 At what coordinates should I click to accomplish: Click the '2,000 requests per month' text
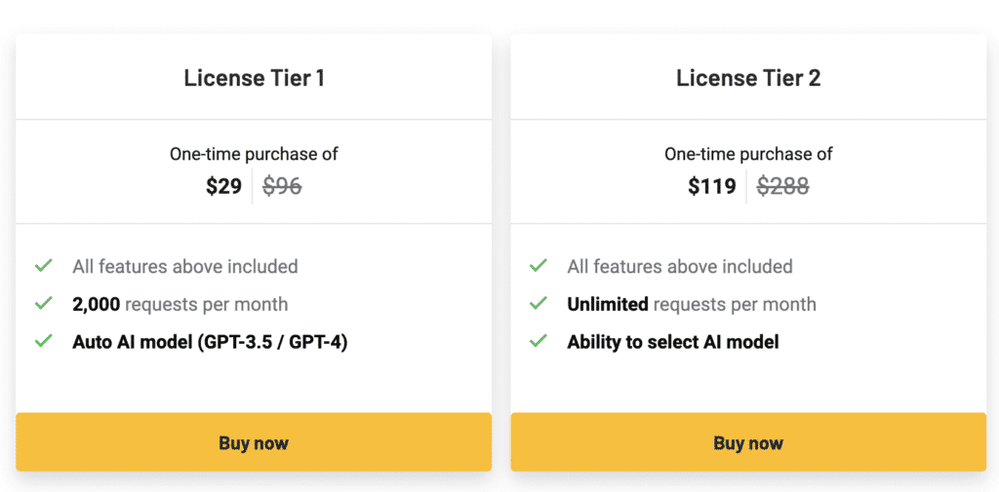click(x=180, y=304)
